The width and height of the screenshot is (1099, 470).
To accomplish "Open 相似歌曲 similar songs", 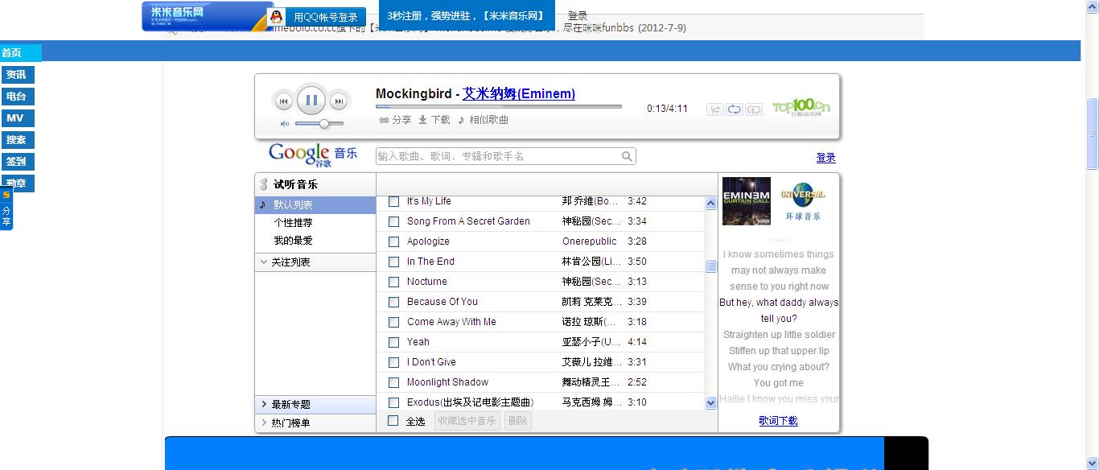I will pyautogui.click(x=483, y=120).
